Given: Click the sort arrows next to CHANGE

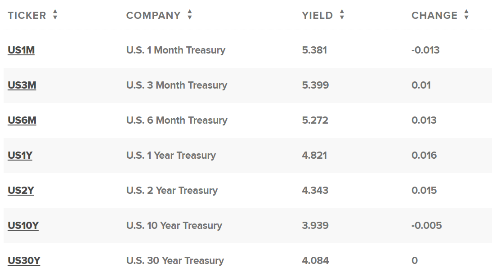Looking at the screenshot, I should pyautogui.click(x=466, y=15).
